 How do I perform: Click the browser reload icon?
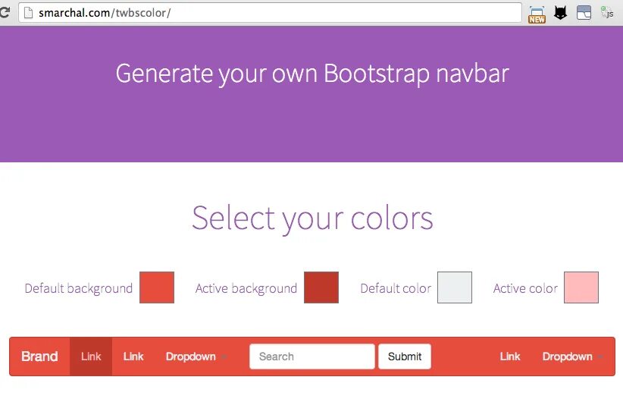5,12
